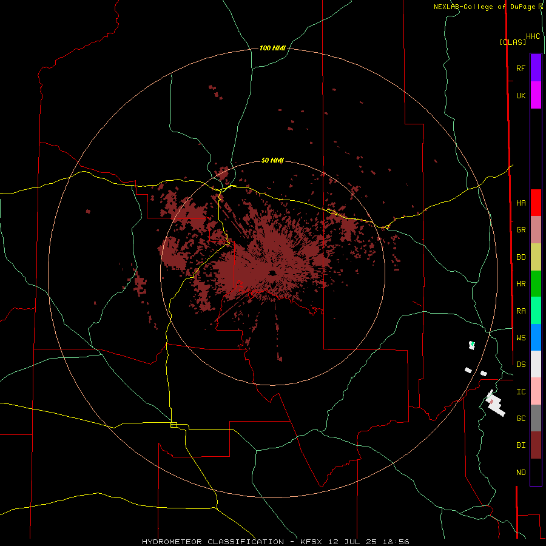Click the HA legend label
The height and width of the screenshot is (546, 546).
pos(521,203)
